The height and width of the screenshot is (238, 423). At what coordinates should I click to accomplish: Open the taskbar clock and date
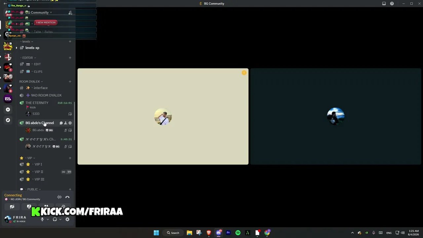click(414, 233)
